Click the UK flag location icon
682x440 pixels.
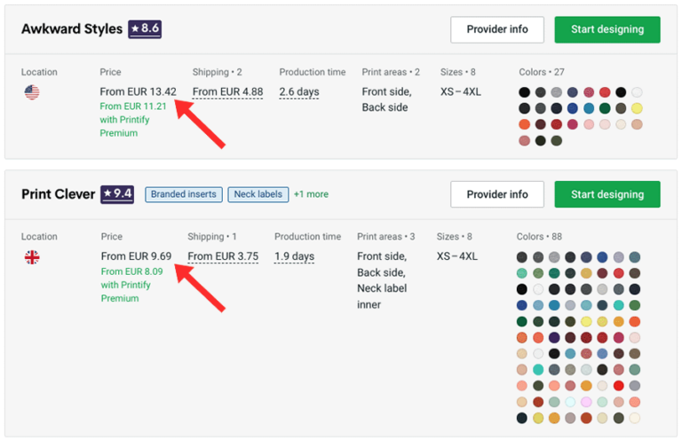[x=32, y=257]
